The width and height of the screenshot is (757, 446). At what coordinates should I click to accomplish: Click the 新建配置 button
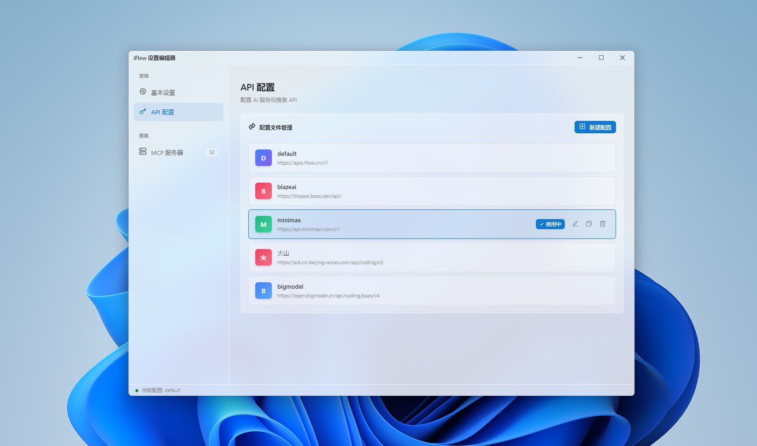click(595, 127)
